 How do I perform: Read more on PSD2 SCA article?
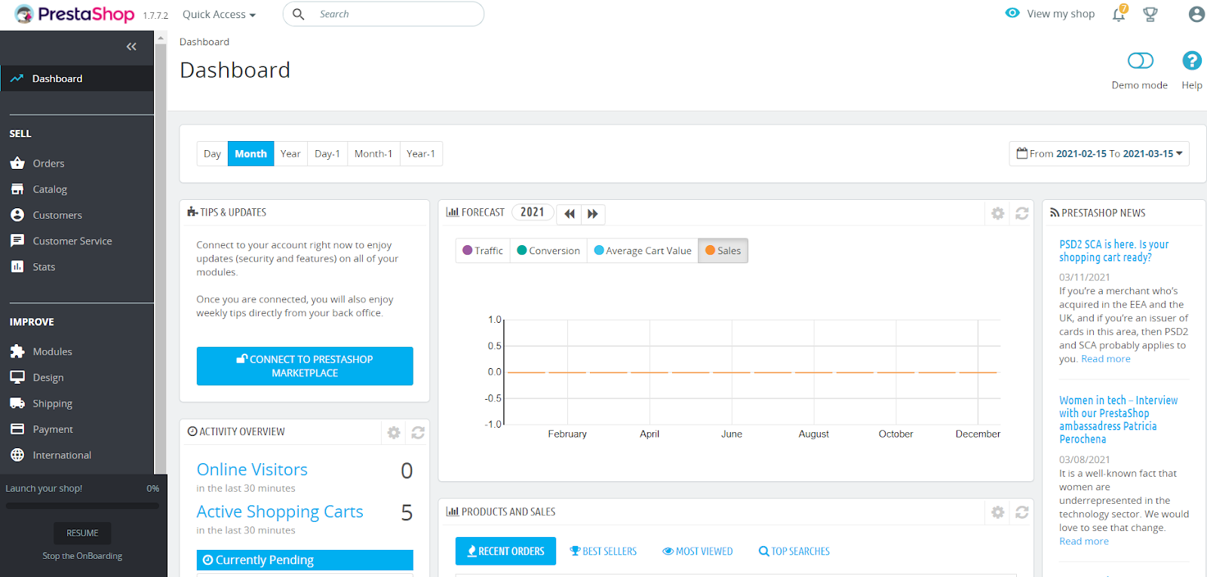click(1106, 359)
